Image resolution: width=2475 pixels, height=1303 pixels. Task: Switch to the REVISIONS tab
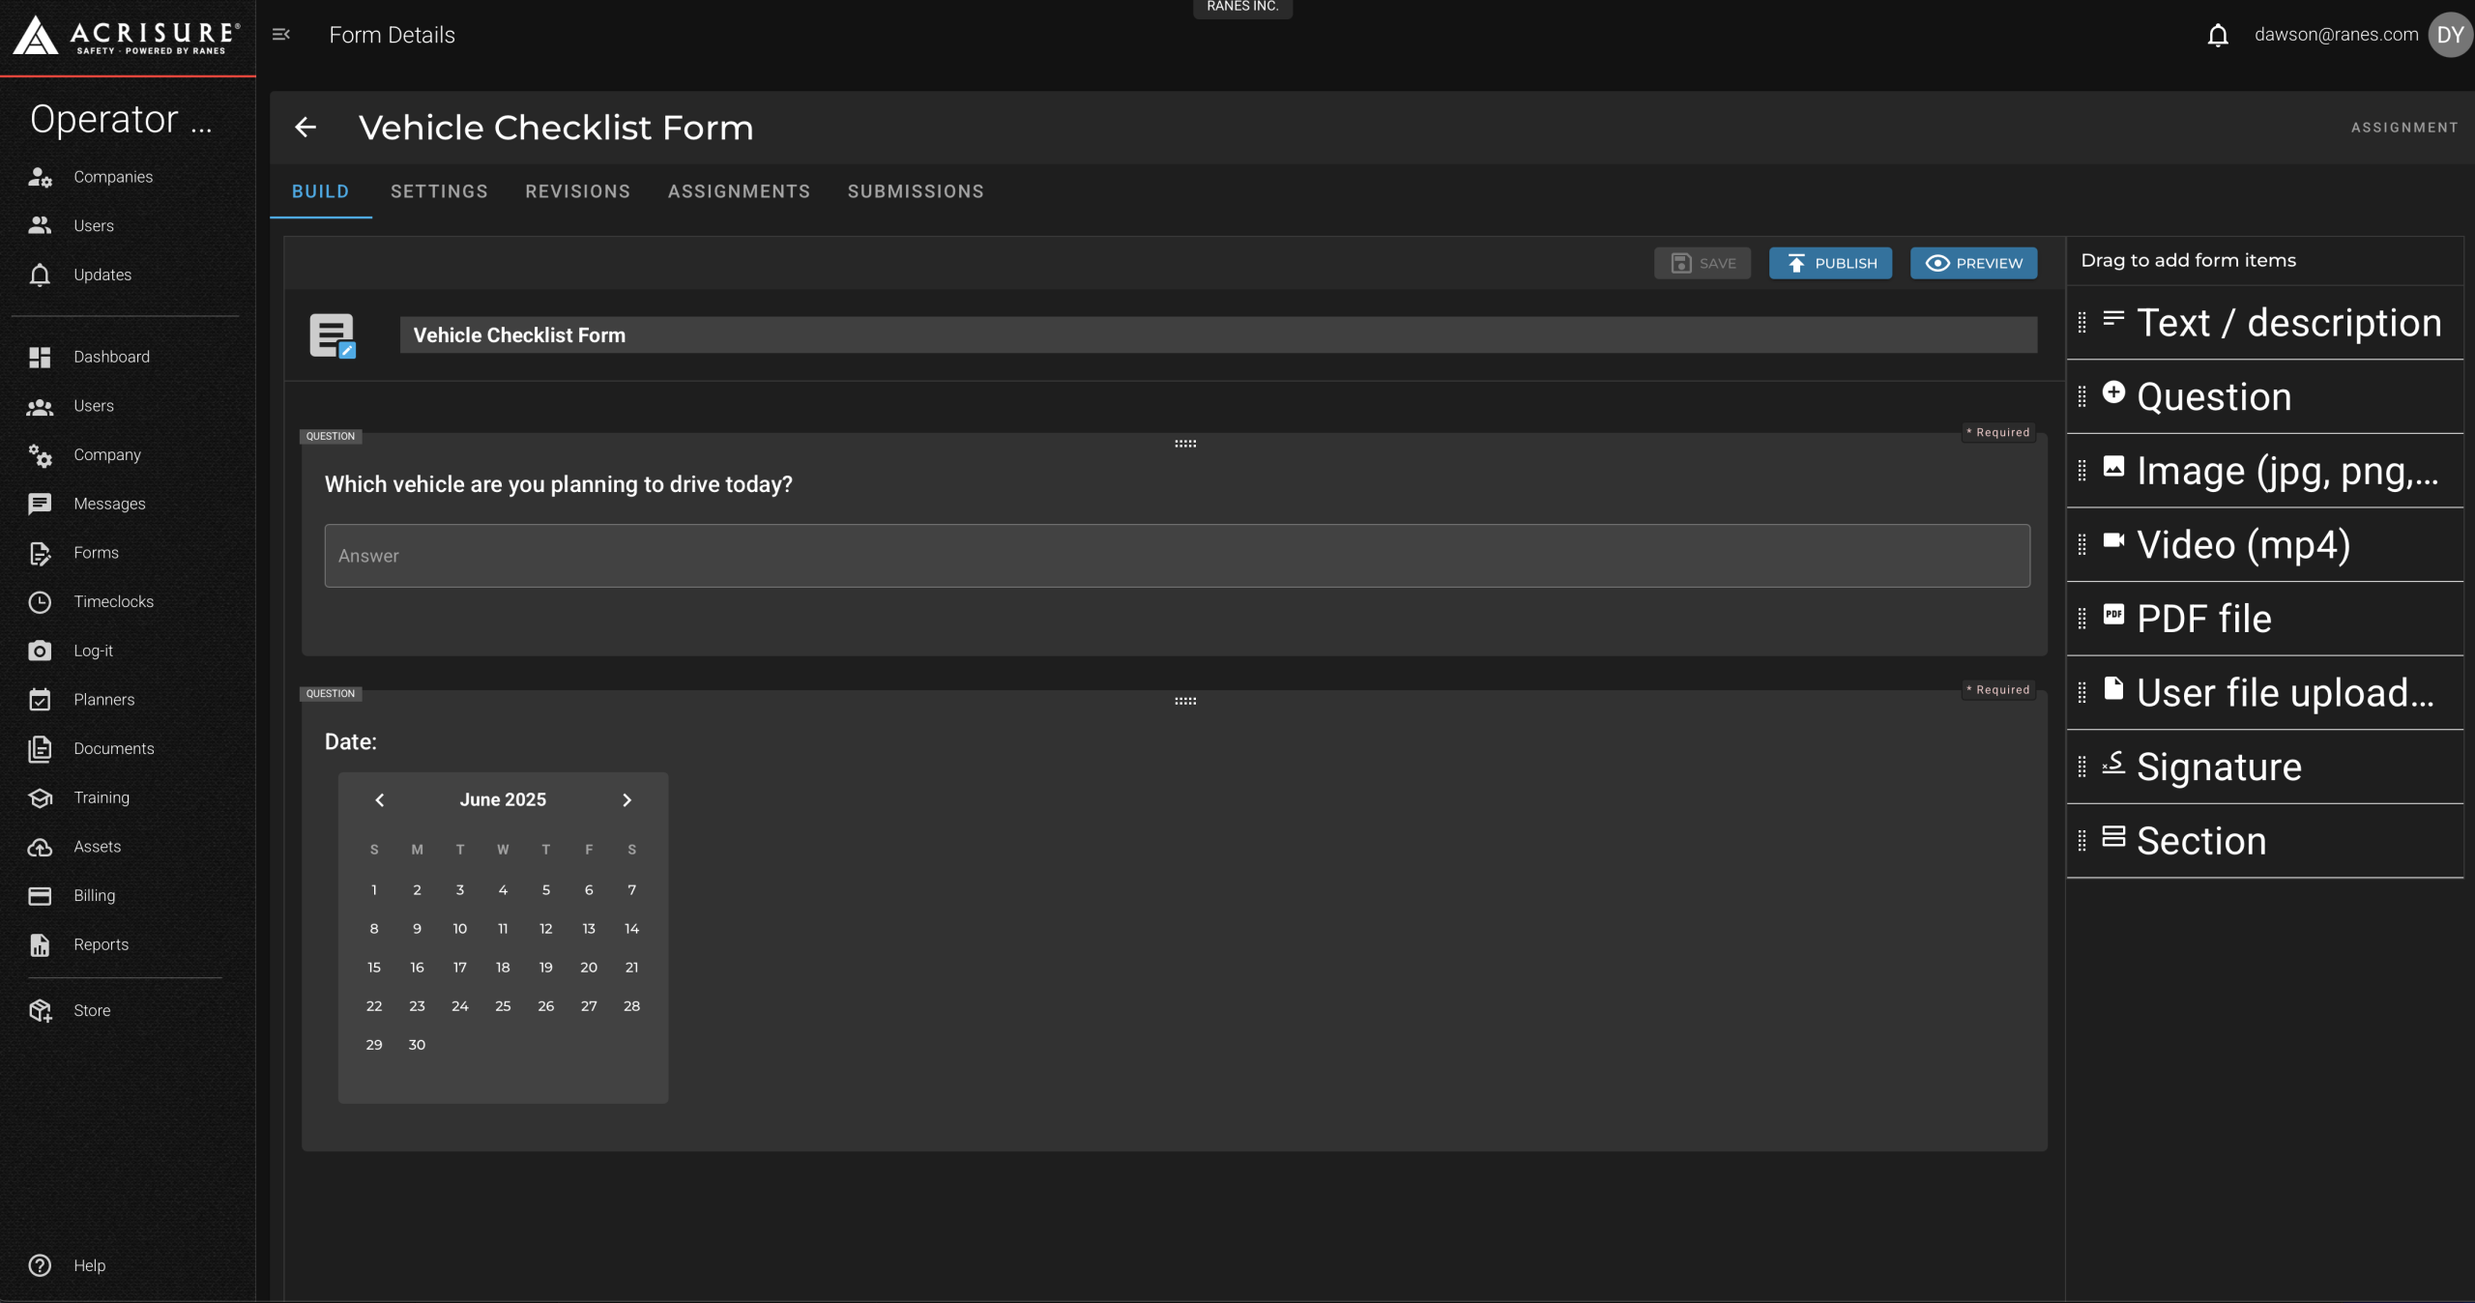click(577, 191)
